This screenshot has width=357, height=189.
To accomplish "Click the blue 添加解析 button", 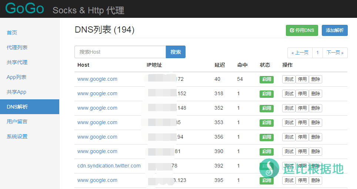I will pyautogui.click(x=334, y=30).
